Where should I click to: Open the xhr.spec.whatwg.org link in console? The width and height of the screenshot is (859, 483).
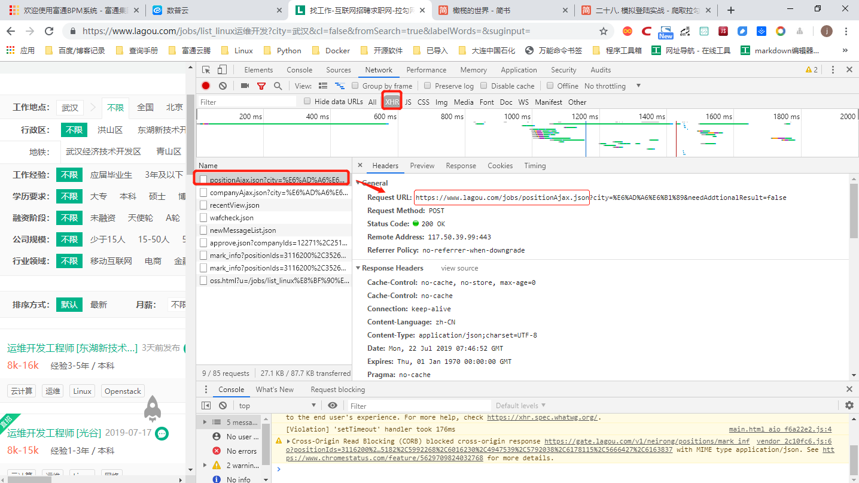pyautogui.click(x=543, y=418)
